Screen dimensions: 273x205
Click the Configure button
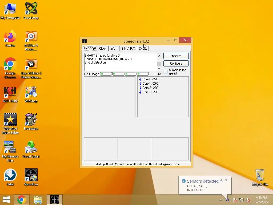click(x=176, y=64)
